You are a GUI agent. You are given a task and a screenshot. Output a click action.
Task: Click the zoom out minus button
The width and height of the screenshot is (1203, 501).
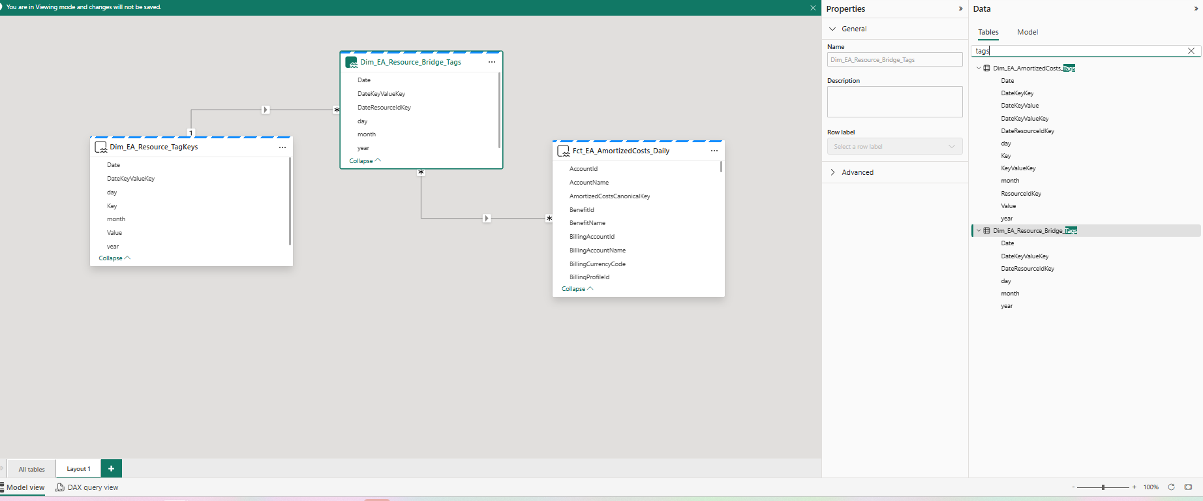click(1073, 487)
